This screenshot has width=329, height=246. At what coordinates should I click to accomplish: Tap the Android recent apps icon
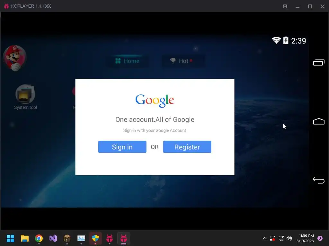319,62
